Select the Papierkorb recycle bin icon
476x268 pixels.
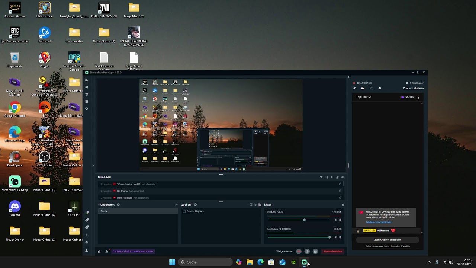15,60
